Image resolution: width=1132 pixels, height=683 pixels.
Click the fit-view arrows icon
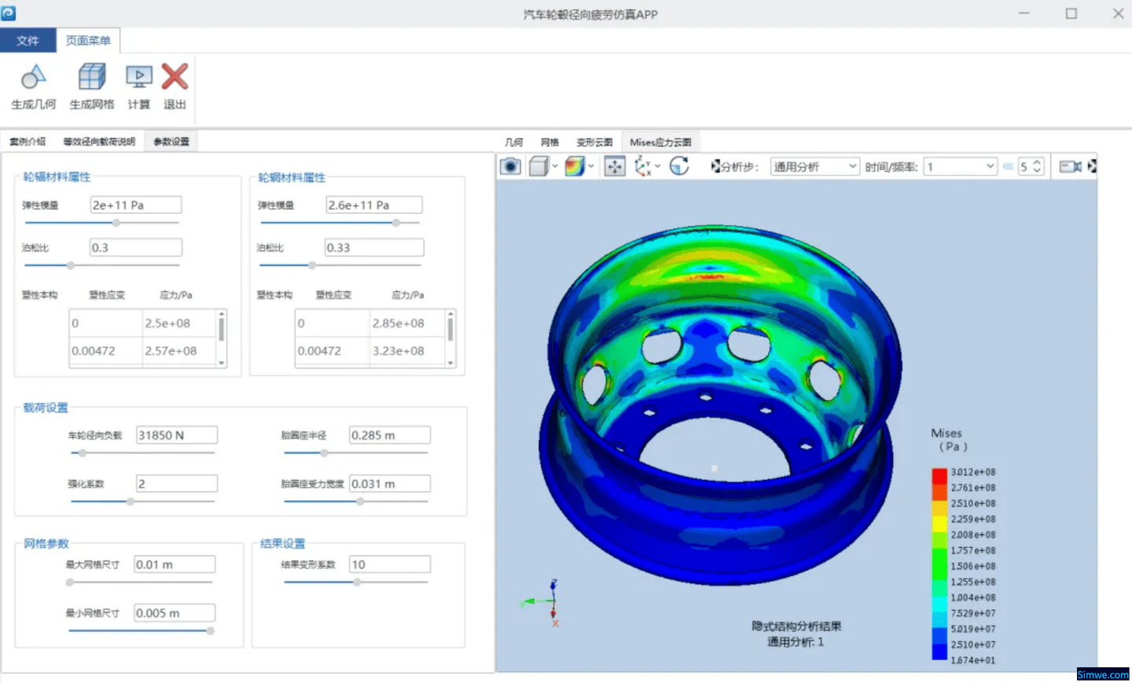point(615,167)
